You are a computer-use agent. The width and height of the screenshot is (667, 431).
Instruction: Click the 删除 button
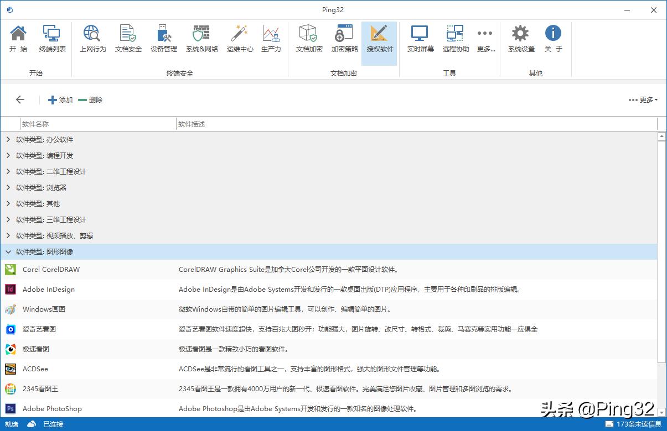(x=90, y=100)
